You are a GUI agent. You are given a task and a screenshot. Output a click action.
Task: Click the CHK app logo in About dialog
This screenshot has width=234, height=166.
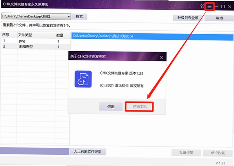83,79
